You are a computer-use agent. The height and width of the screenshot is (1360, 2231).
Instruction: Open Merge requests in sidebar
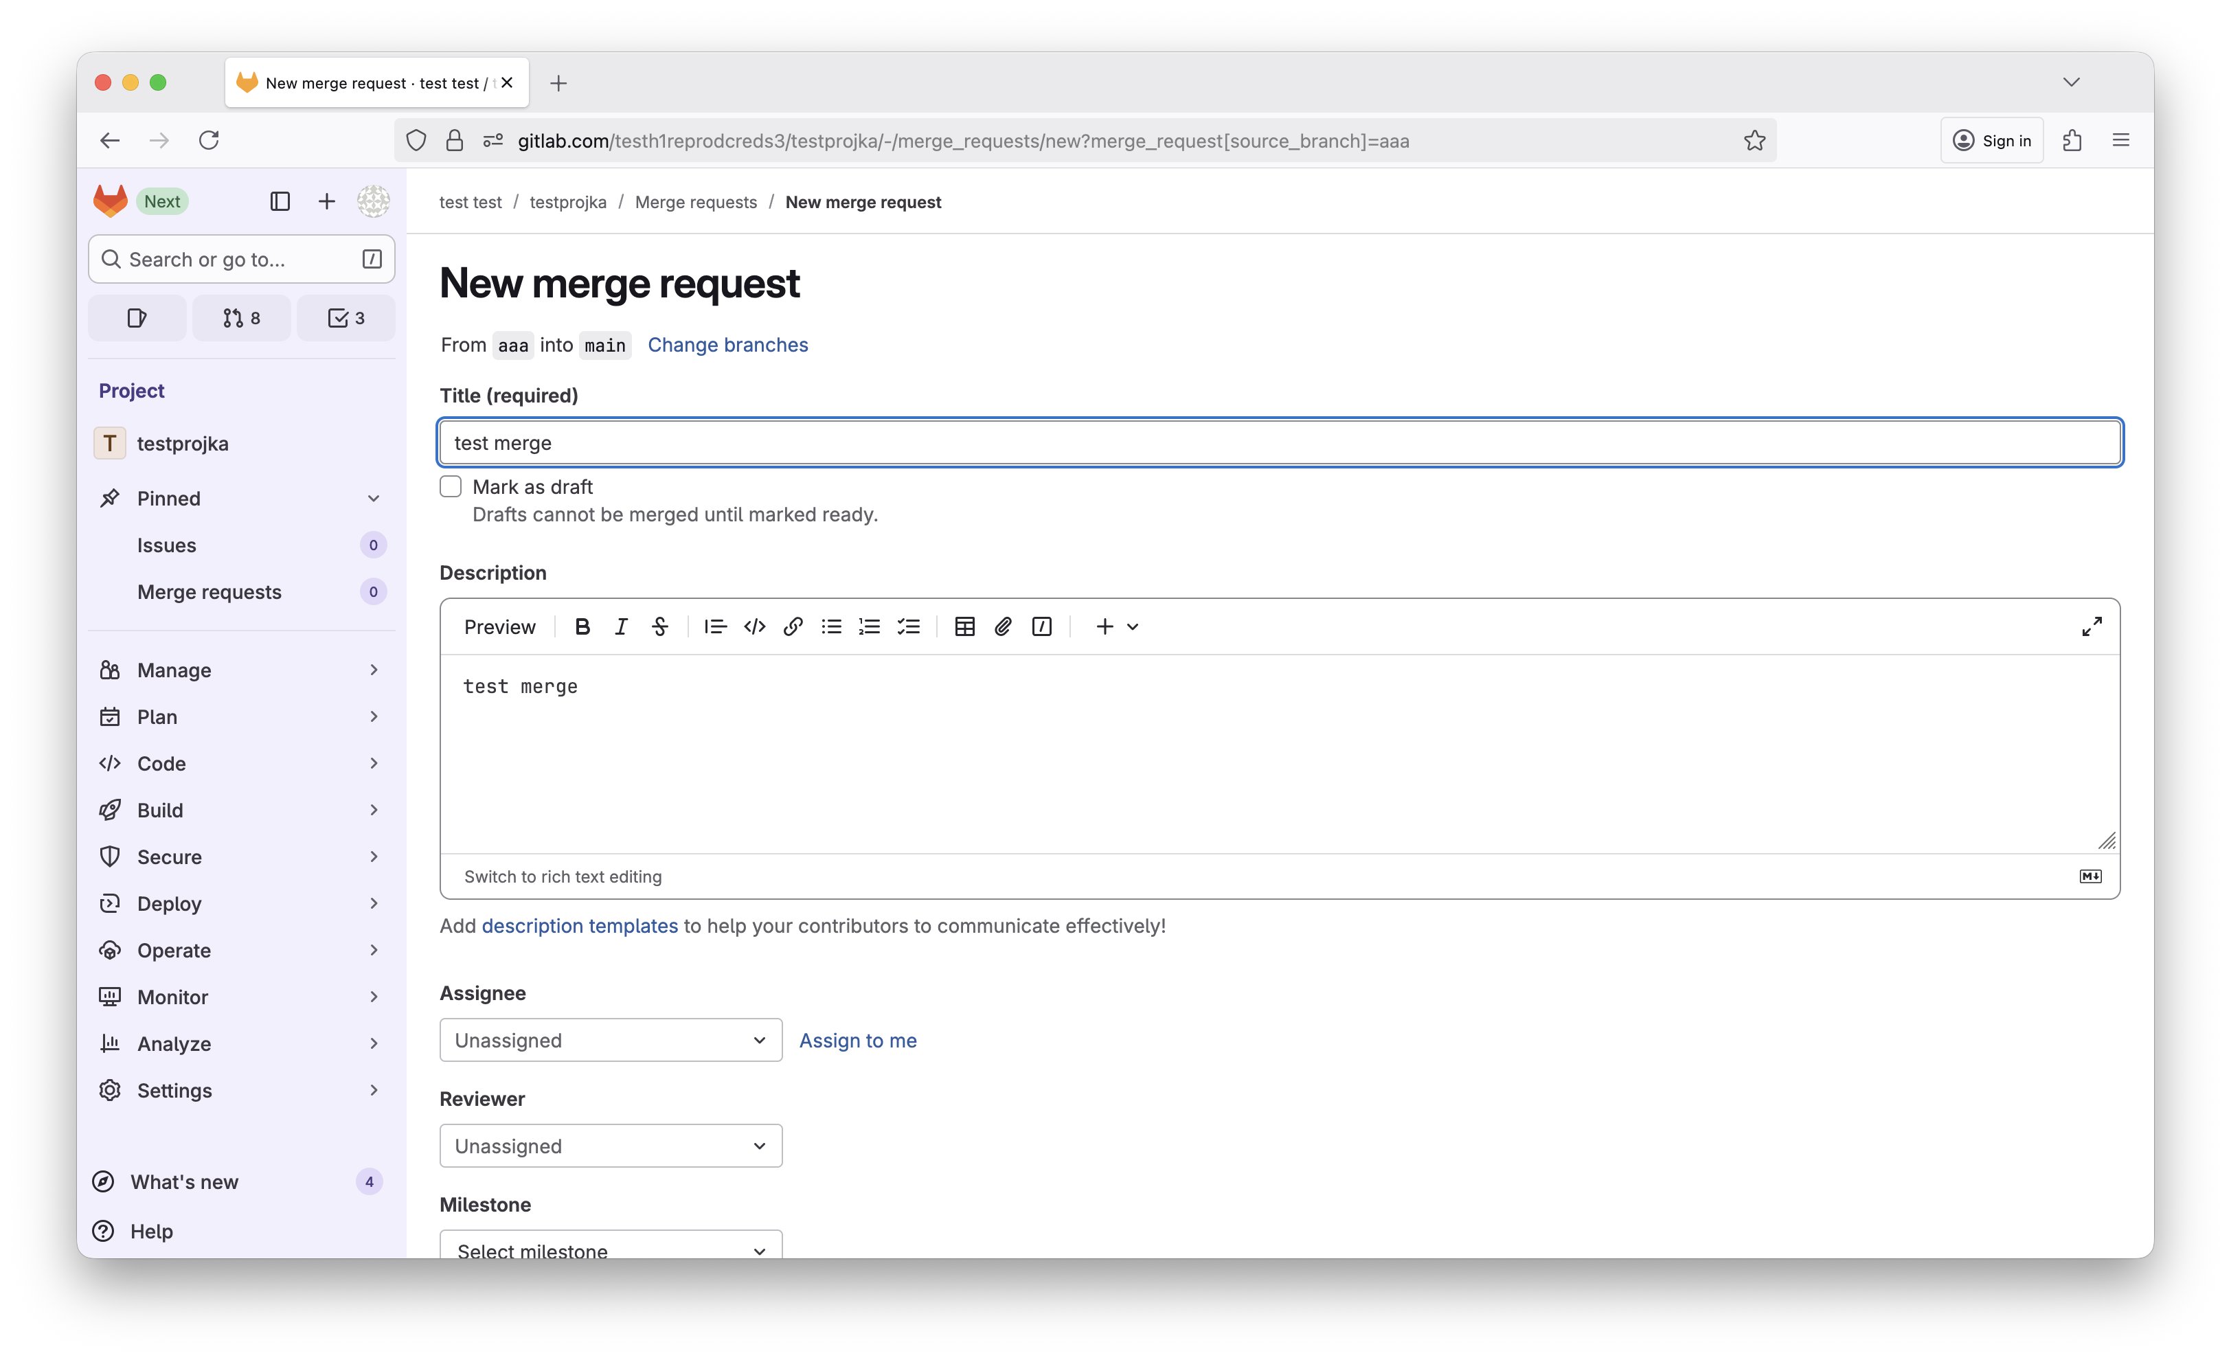pyautogui.click(x=209, y=592)
